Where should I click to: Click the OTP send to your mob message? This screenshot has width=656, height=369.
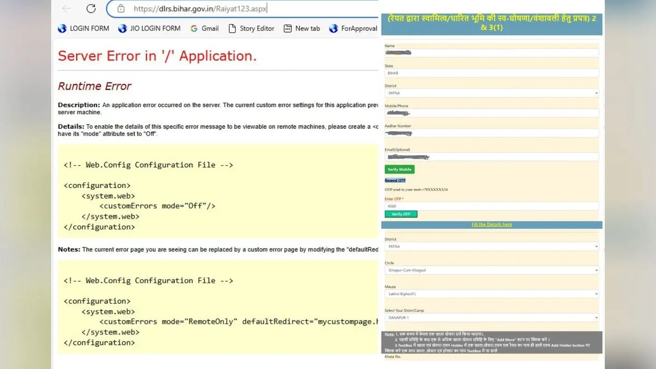(416, 190)
